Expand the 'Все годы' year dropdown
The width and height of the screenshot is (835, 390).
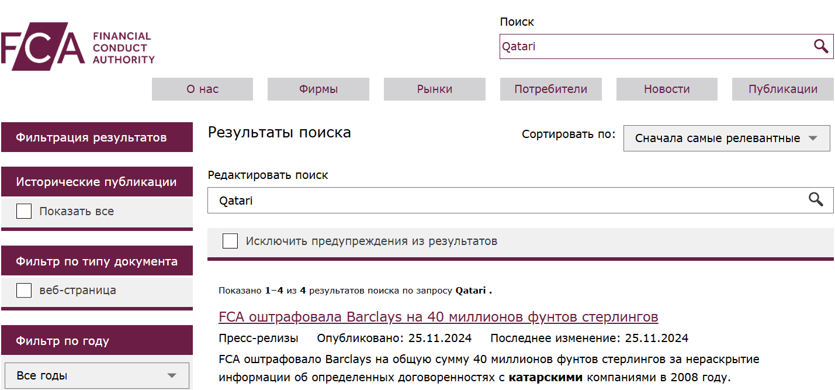[96, 375]
